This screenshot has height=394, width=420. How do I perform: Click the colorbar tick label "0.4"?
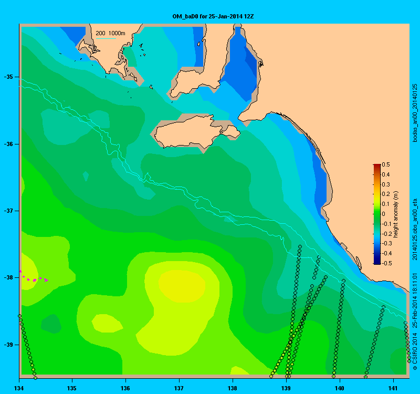pos(386,174)
